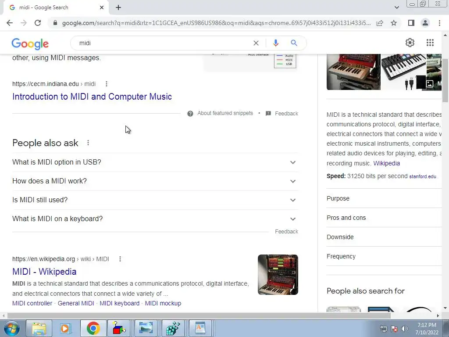
Task: Expand What is MIDI option in USB?
Action: point(155,162)
